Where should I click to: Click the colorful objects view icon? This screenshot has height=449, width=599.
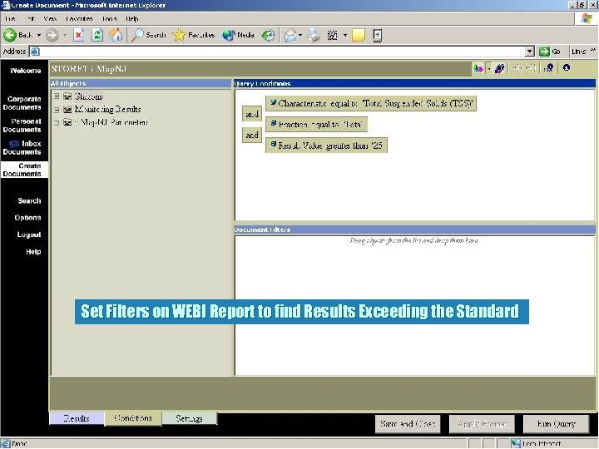478,68
